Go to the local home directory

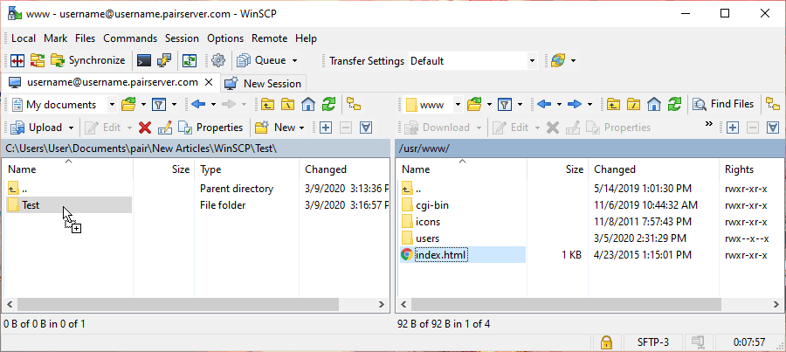tap(307, 105)
